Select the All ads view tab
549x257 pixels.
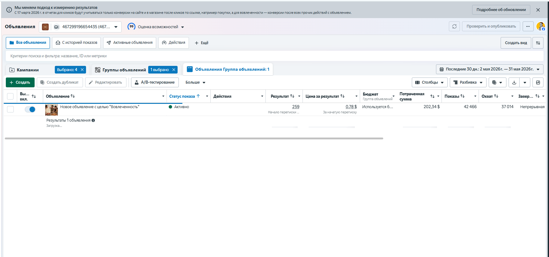click(x=28, y=43)
